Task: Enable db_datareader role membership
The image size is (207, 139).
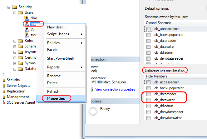Action: click(x=148, y=94)
